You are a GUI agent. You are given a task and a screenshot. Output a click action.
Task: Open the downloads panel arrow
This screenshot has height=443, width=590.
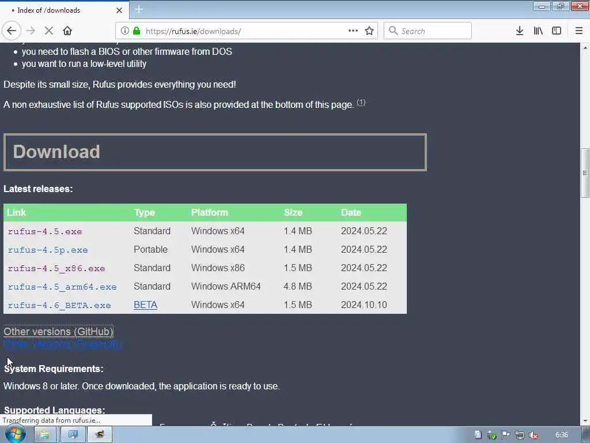(520, 31)
